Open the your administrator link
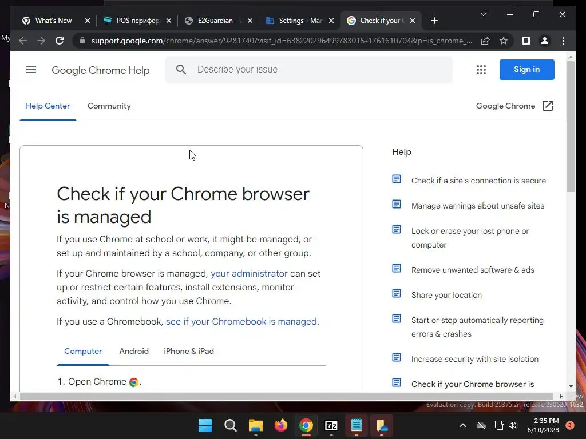This screenshot has width=586, height=439. pyautogui.click(x=249, y=274)
